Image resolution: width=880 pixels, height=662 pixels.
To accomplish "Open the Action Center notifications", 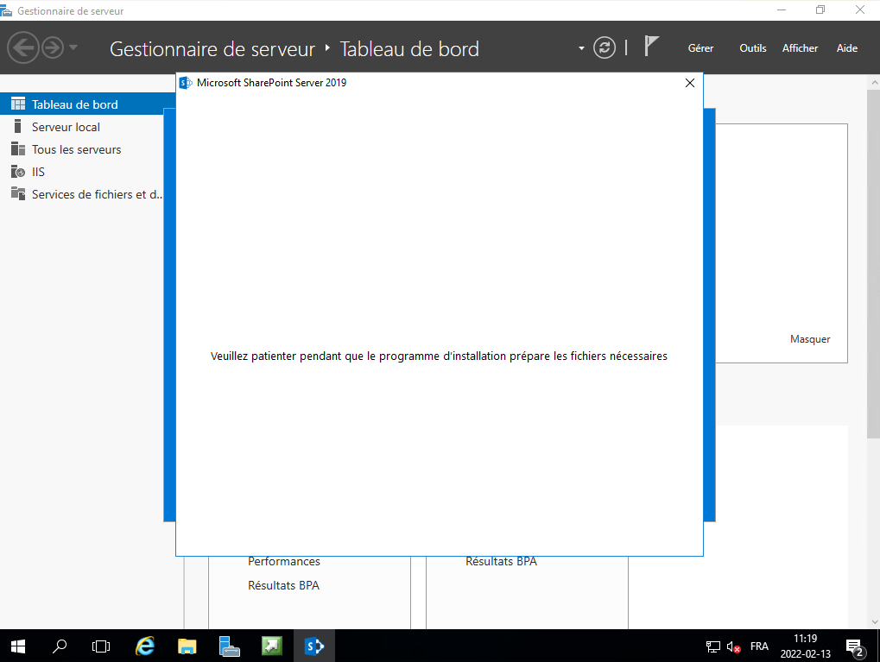I will click(x=855, y=647).
